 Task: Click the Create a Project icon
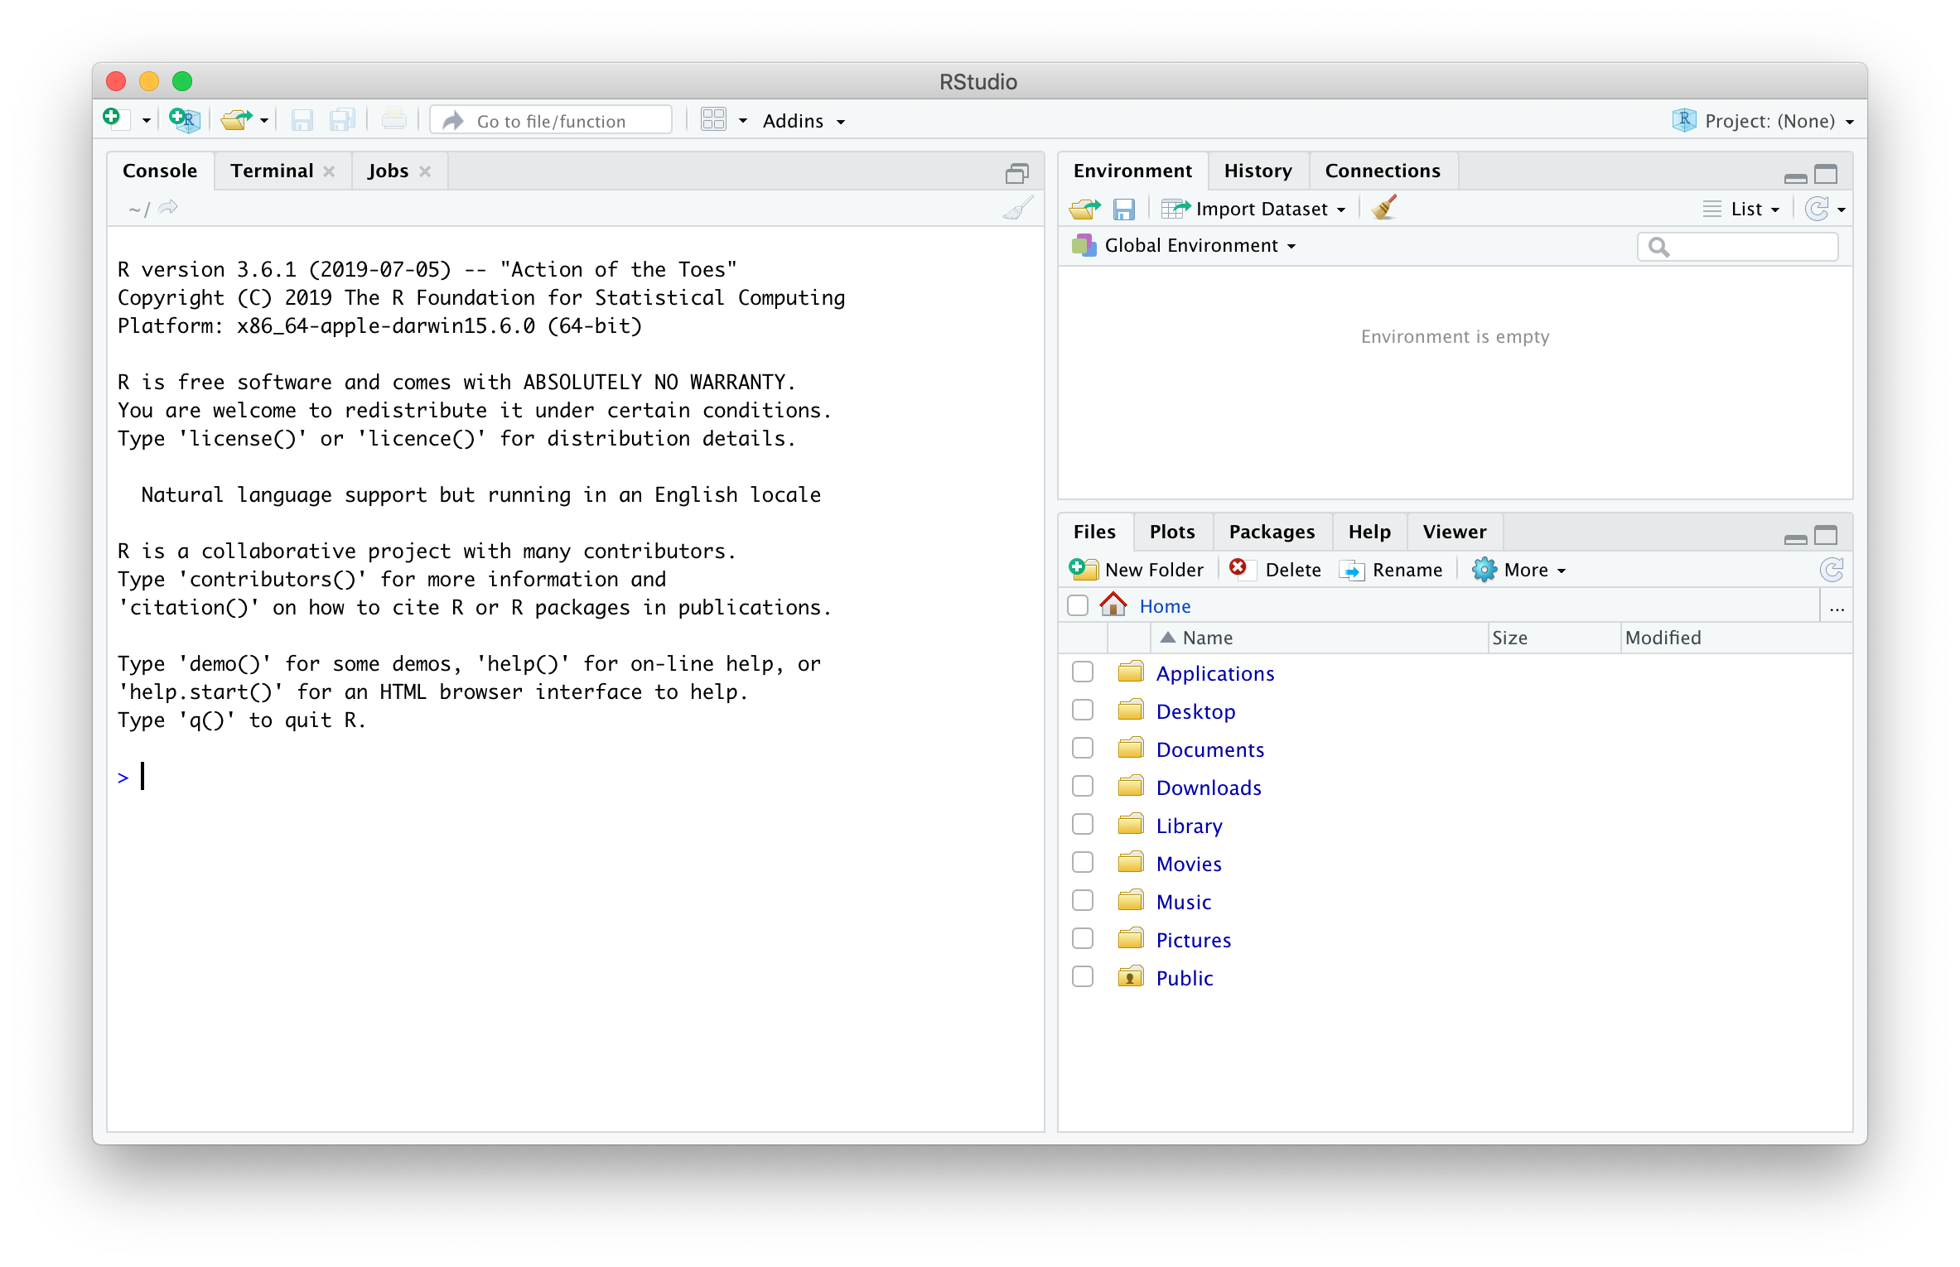click(184, 120)
